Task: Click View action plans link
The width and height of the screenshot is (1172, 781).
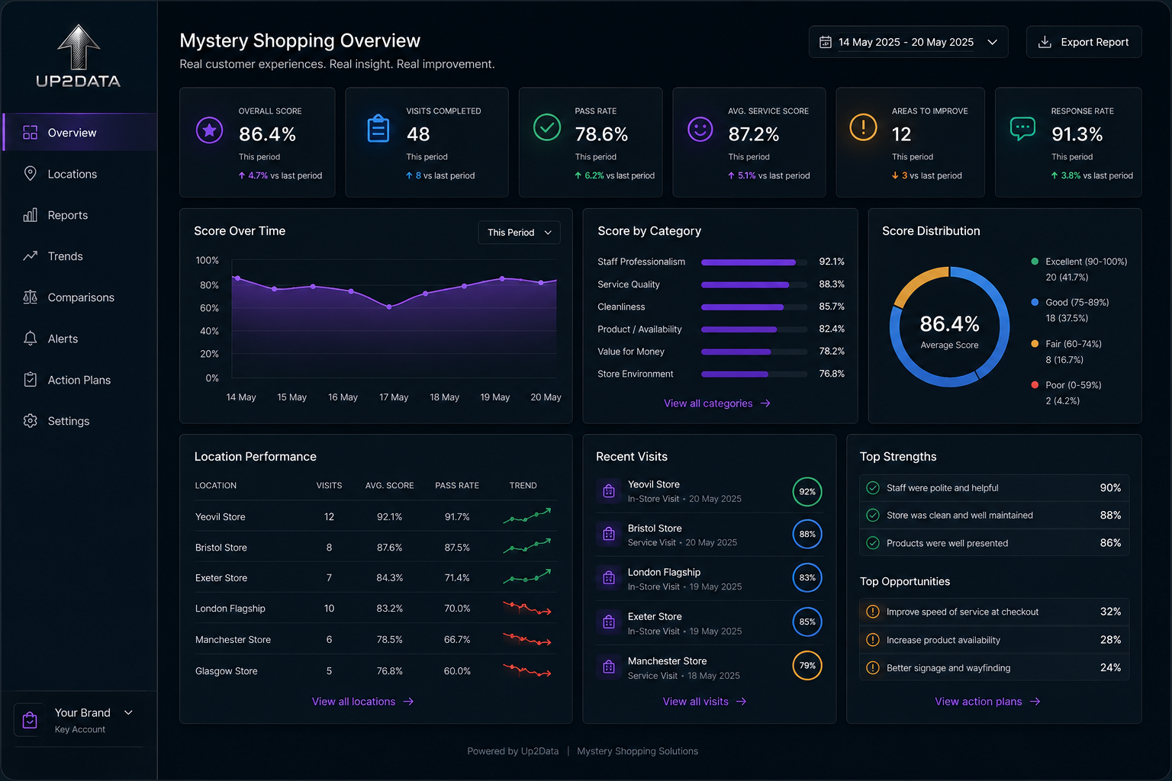Action: (x=987, y=702)
